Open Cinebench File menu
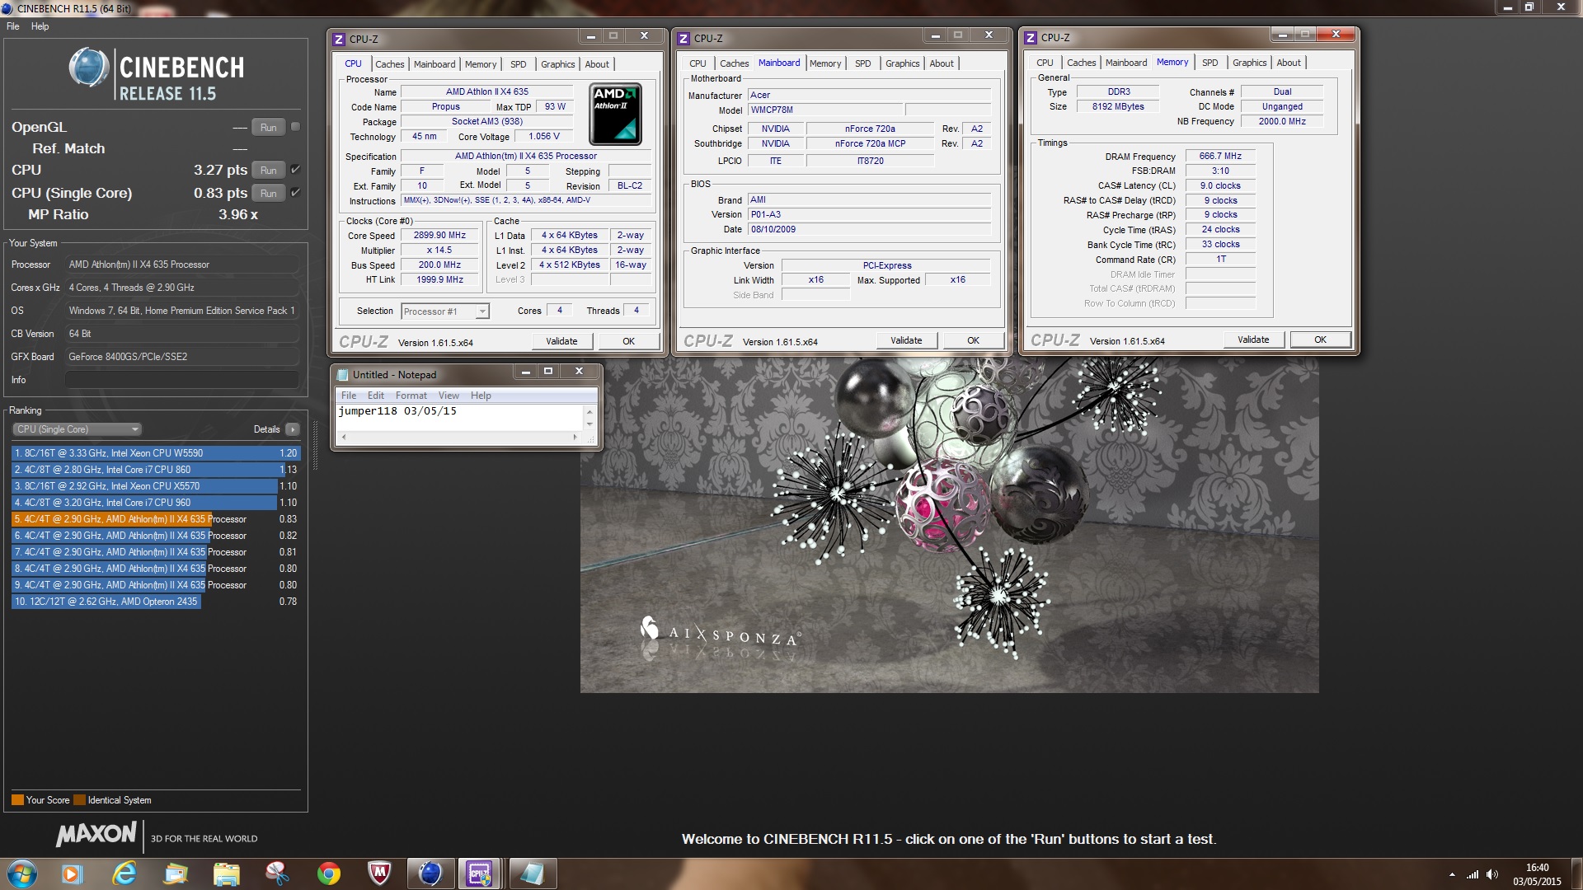This screenshot has width=1583, height=890. 12,26
